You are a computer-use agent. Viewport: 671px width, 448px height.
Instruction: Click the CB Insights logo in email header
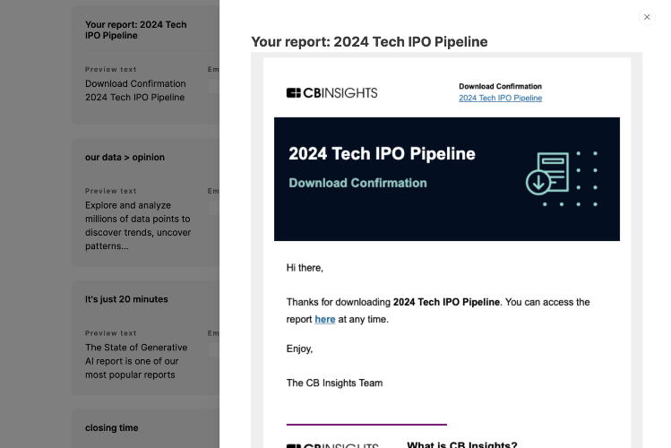(331, 93)
